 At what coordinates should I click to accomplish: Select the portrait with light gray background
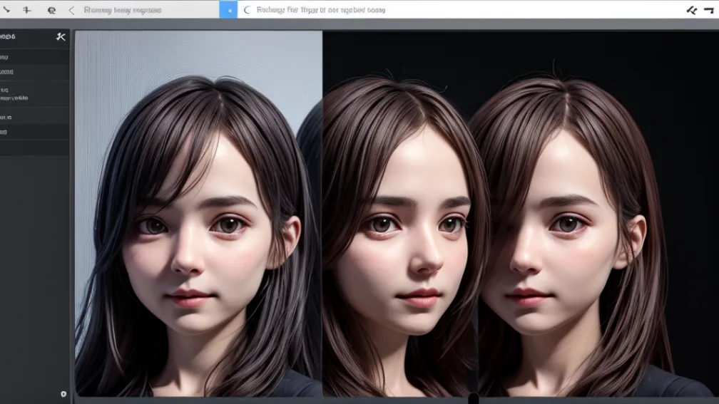(198, 214)
